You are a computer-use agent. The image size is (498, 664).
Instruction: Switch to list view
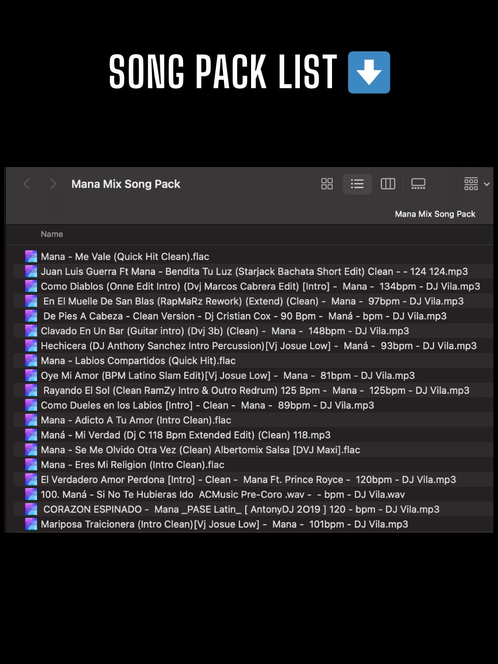point(357,184)
